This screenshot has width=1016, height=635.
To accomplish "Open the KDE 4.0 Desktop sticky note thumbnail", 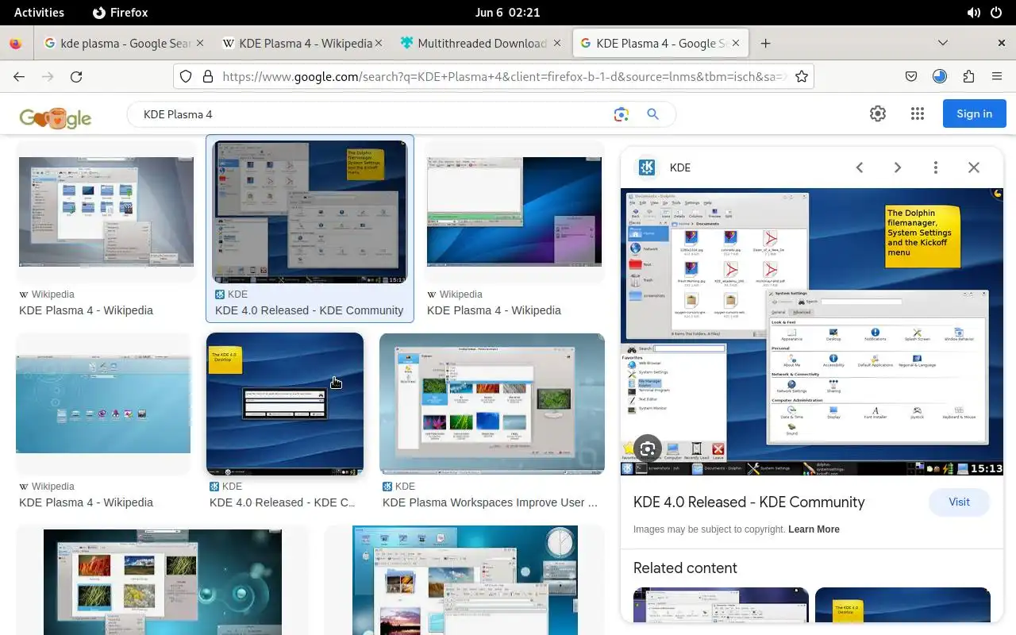I will pyautogui.click(x=285, y=404).
